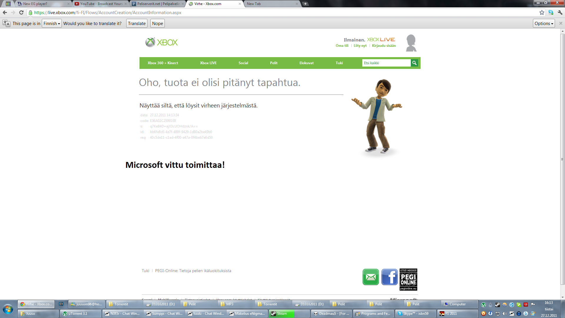This screenshot has height=318, width=565.
Task: Switch to the New Tab tab
Action: [x=272, y=4]
